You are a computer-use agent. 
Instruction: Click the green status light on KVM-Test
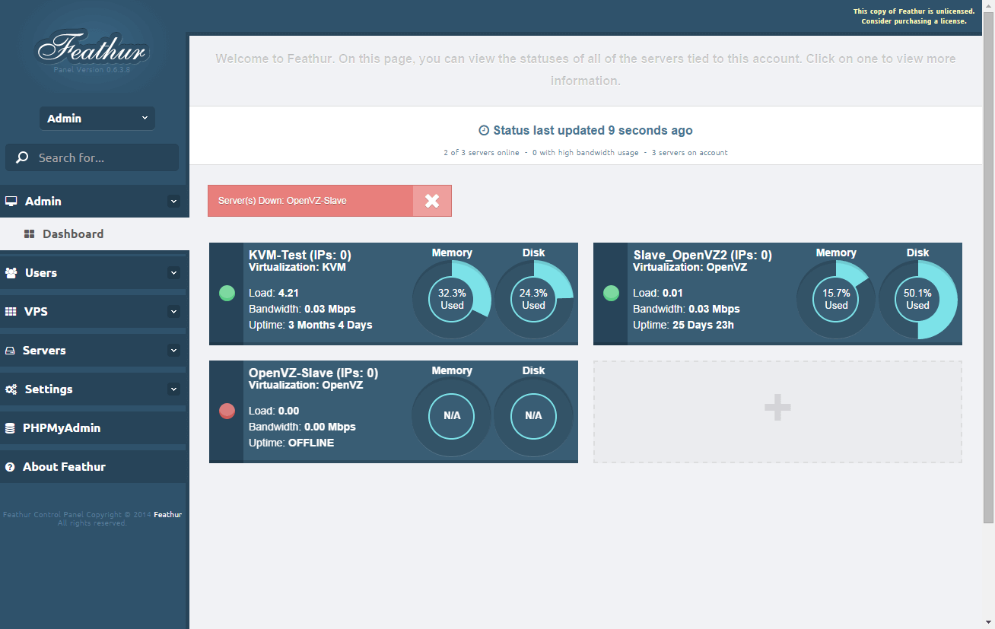[227, 293]
